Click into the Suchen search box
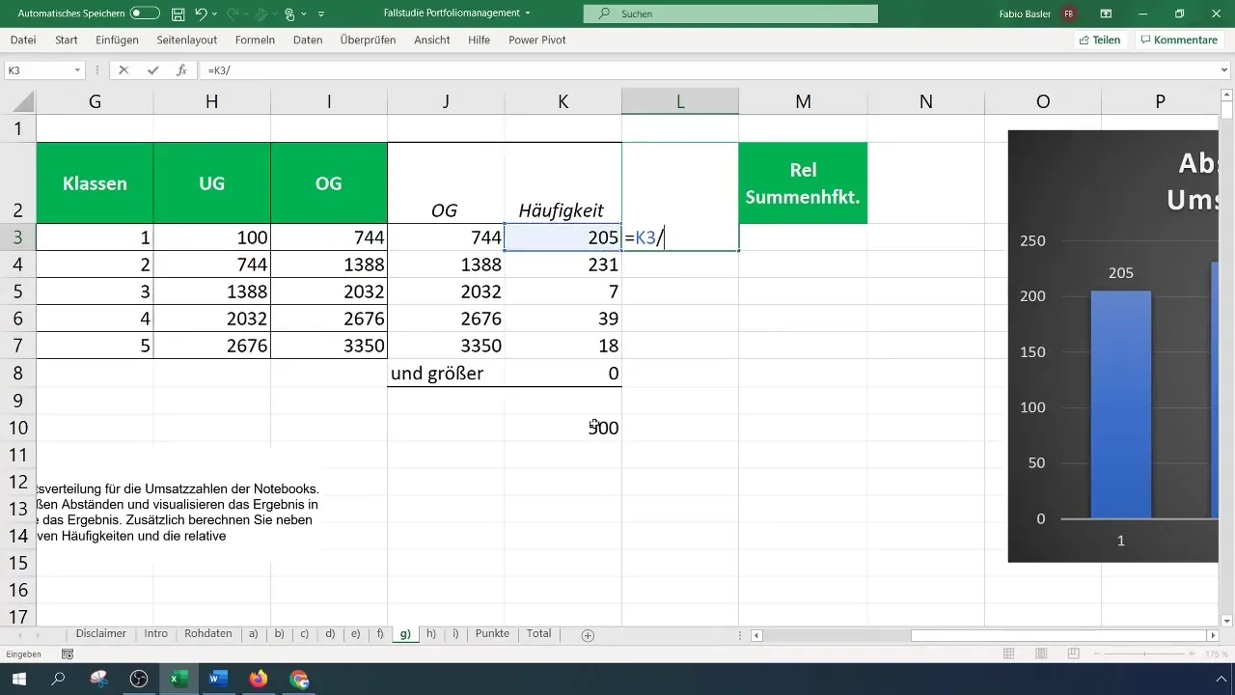 coord(730,14)
